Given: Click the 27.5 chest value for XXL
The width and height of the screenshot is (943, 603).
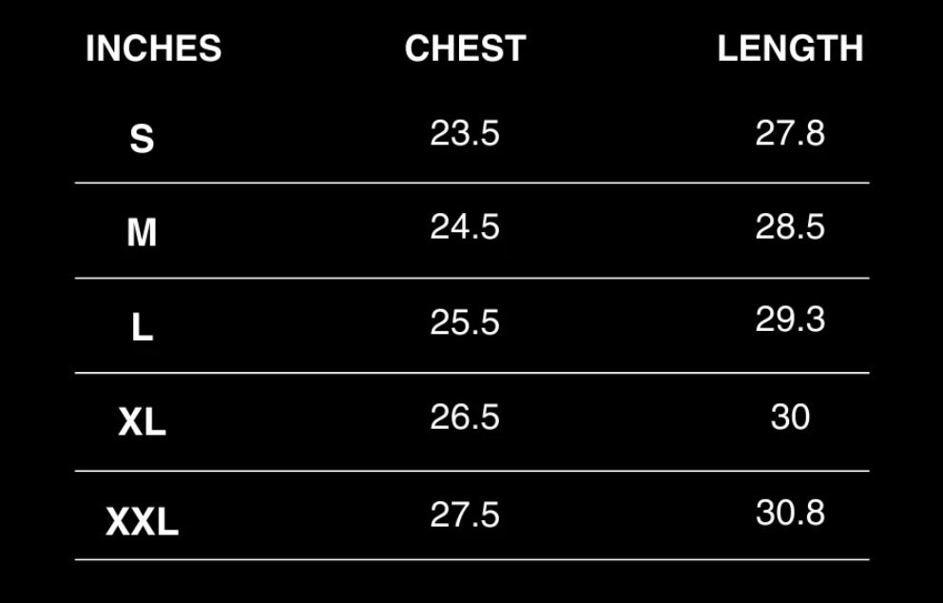Looking at the screenshot, I should pos(464,515).
